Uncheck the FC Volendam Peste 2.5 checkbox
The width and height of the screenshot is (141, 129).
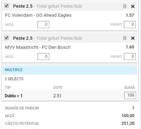(7, 6)
